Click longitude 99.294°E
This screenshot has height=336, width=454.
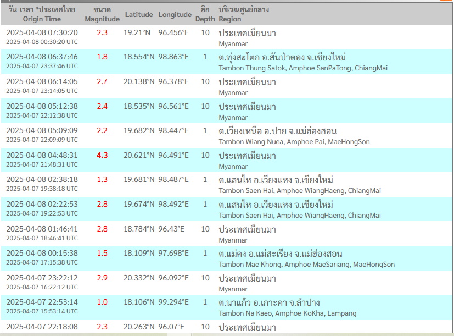[x=173, y=302]
